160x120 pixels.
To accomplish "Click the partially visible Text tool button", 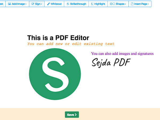I will tap(3, 4).
